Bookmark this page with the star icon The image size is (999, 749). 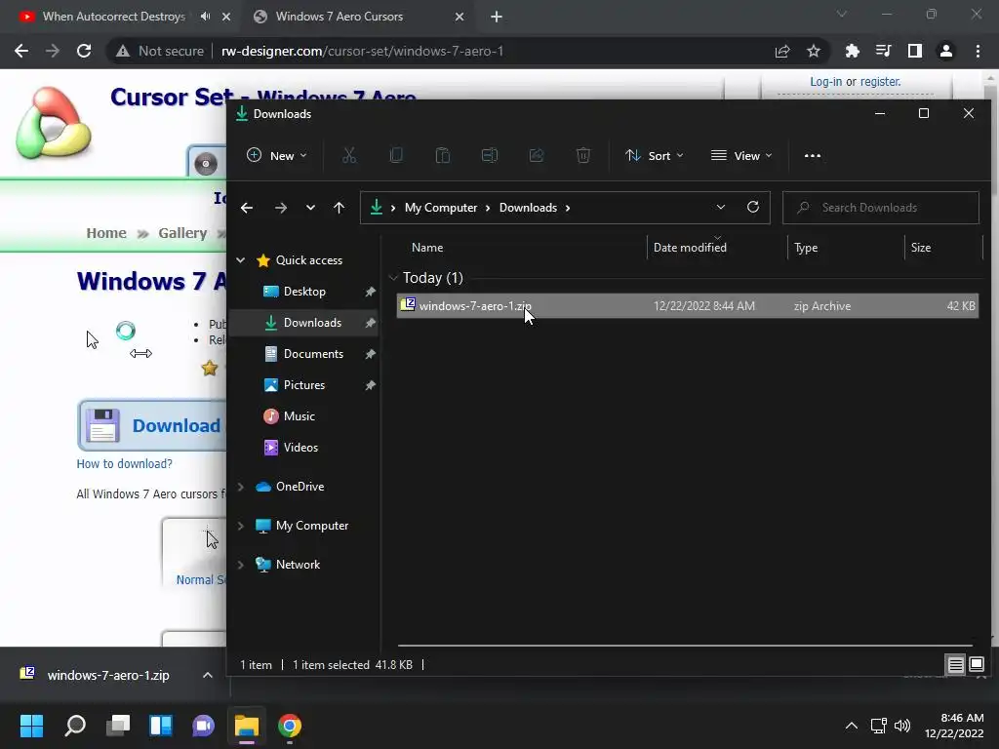(814, 51)
